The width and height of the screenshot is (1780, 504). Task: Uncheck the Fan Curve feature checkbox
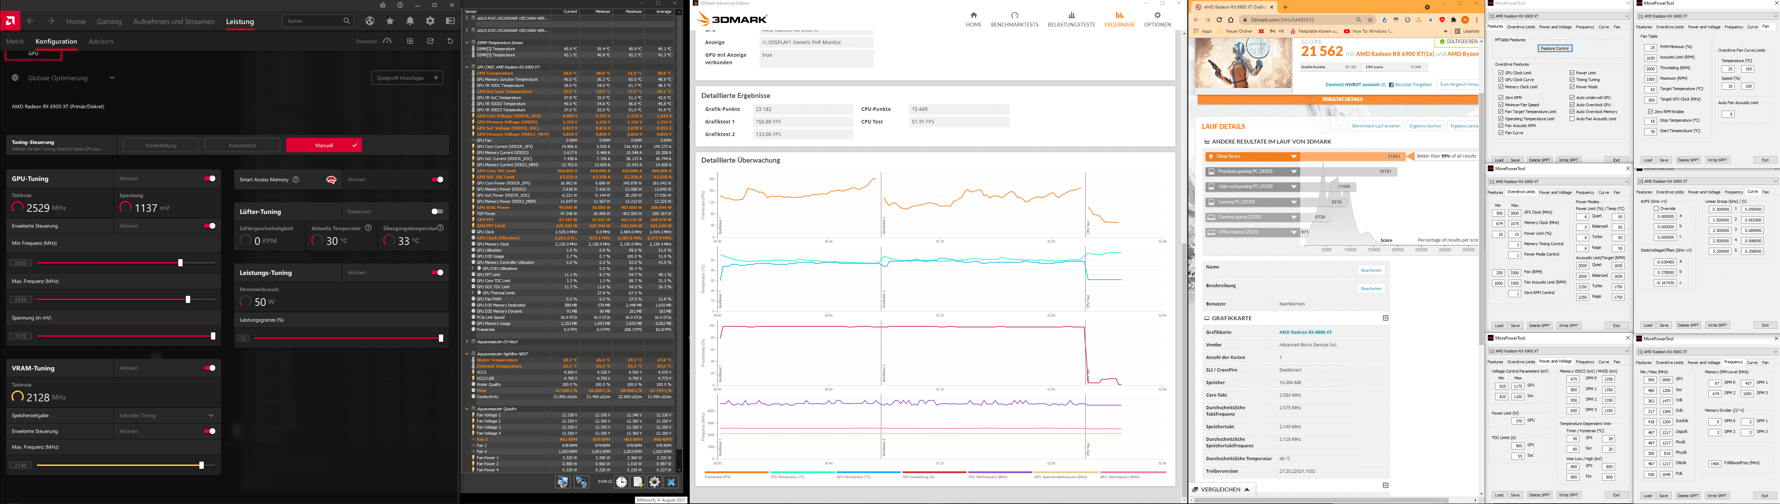(x=1501, y=132)
